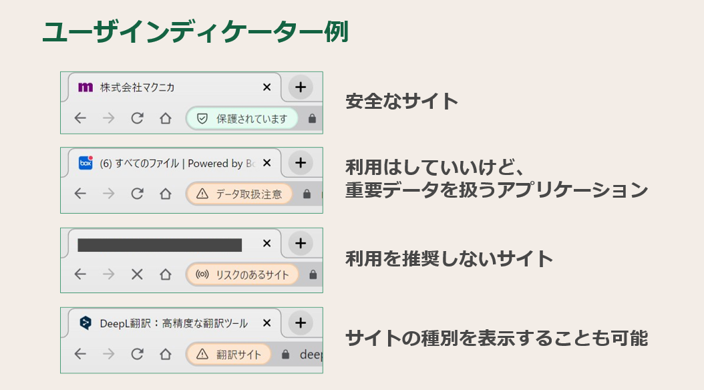
Task: Click lock icon next to 保護されています badge
Action: click(311, 119)
